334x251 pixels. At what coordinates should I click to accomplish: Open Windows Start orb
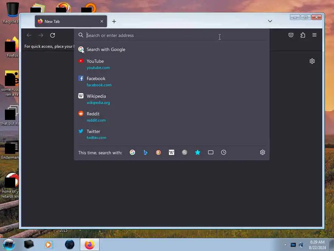point(9,244)
